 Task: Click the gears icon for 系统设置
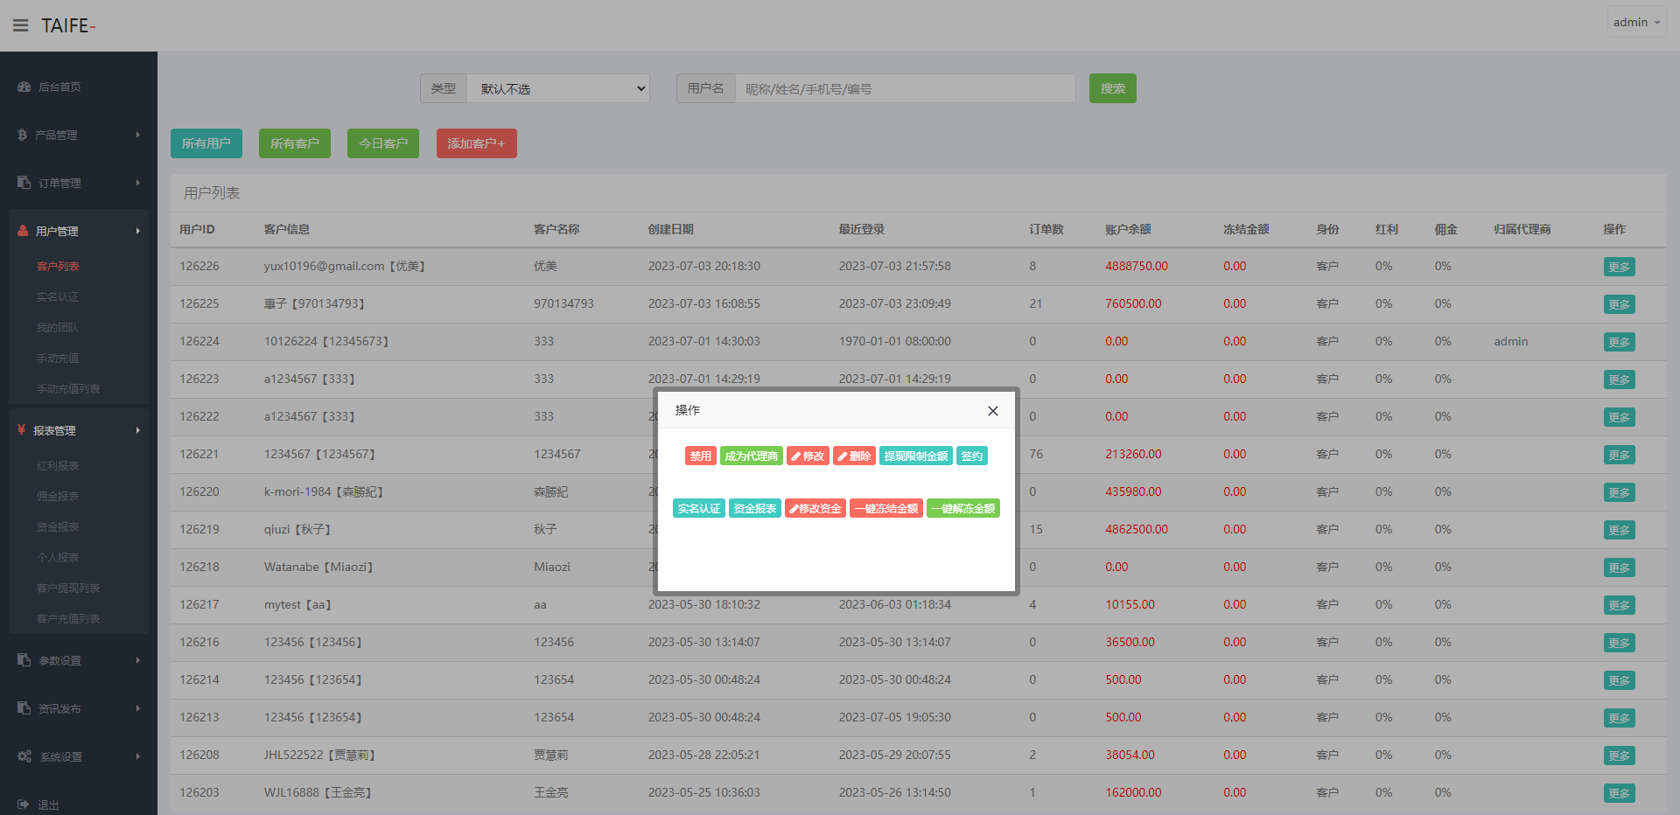(x=24, y=756)
